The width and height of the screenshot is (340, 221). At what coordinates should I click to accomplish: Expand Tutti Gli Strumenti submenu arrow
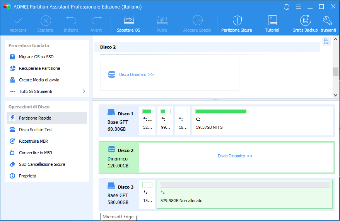point(84,91)
